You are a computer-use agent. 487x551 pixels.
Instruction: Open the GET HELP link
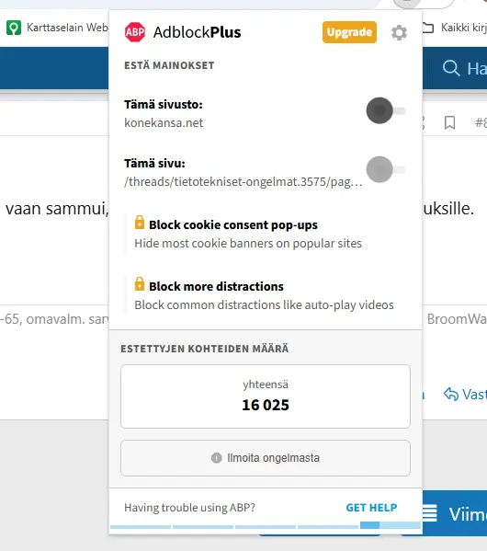click(x=371, y=508)
